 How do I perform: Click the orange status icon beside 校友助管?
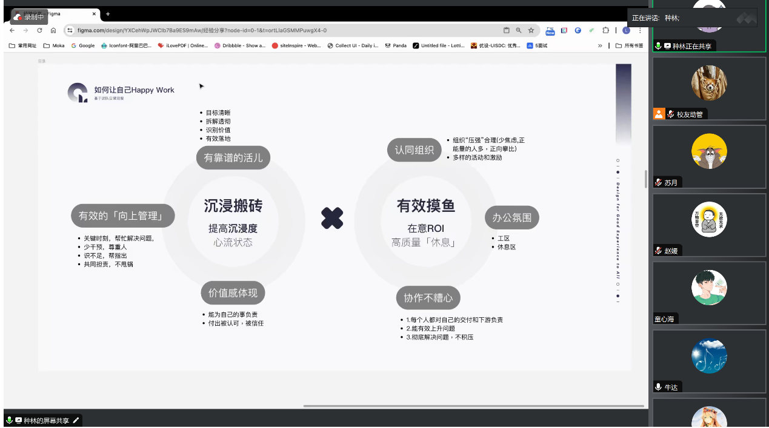(x=659, y=113)
